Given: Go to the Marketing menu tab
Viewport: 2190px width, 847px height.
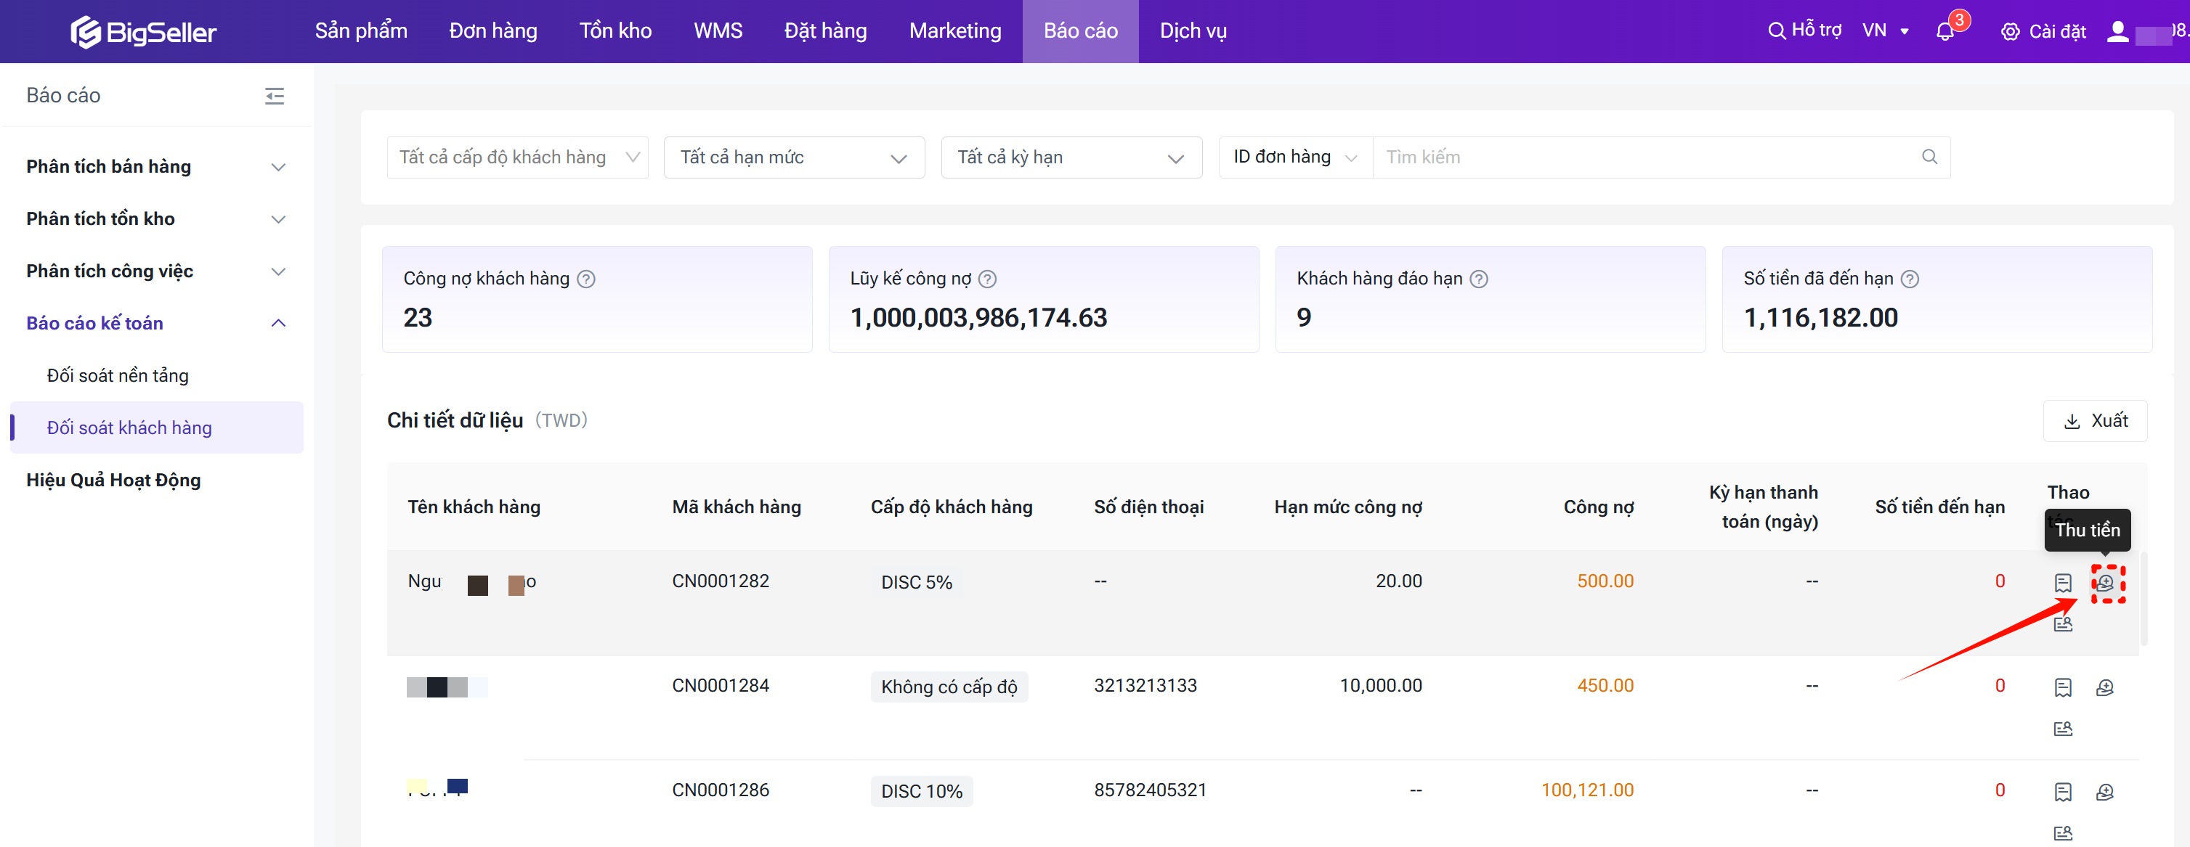Looking at the screenshot, I should click(x=954, y=31).
